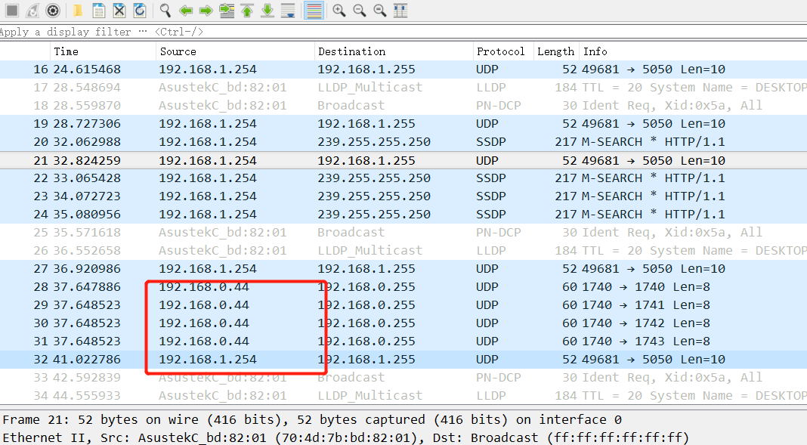Stop the running packet capture
The image size is (807, 445).
click(12, 11)
